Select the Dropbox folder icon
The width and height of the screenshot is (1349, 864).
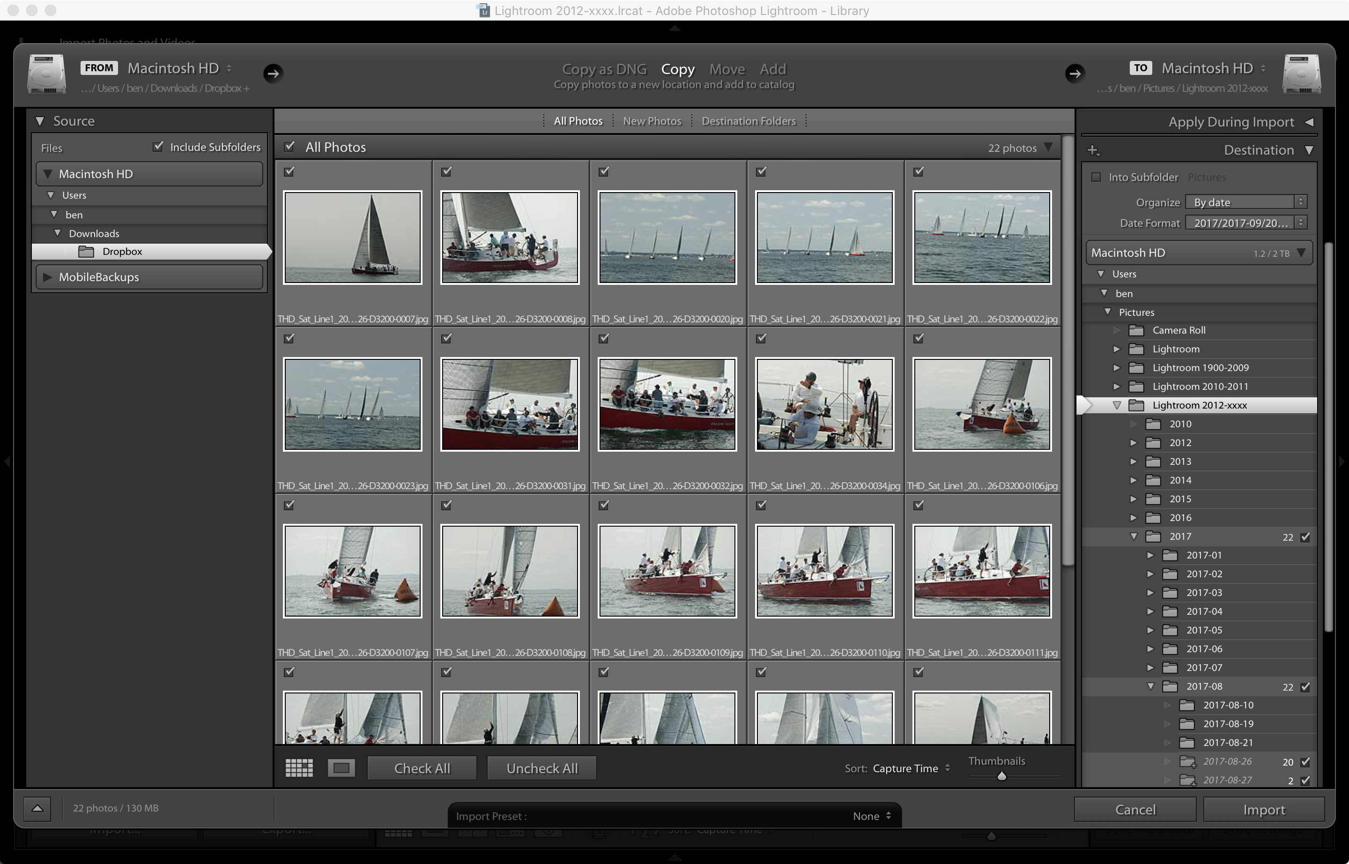coord(86,251)
